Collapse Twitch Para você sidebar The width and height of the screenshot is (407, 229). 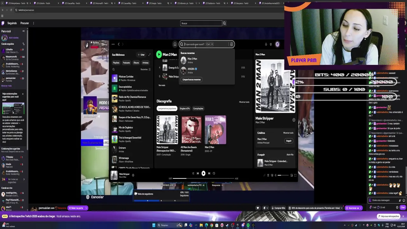(24, 31)
